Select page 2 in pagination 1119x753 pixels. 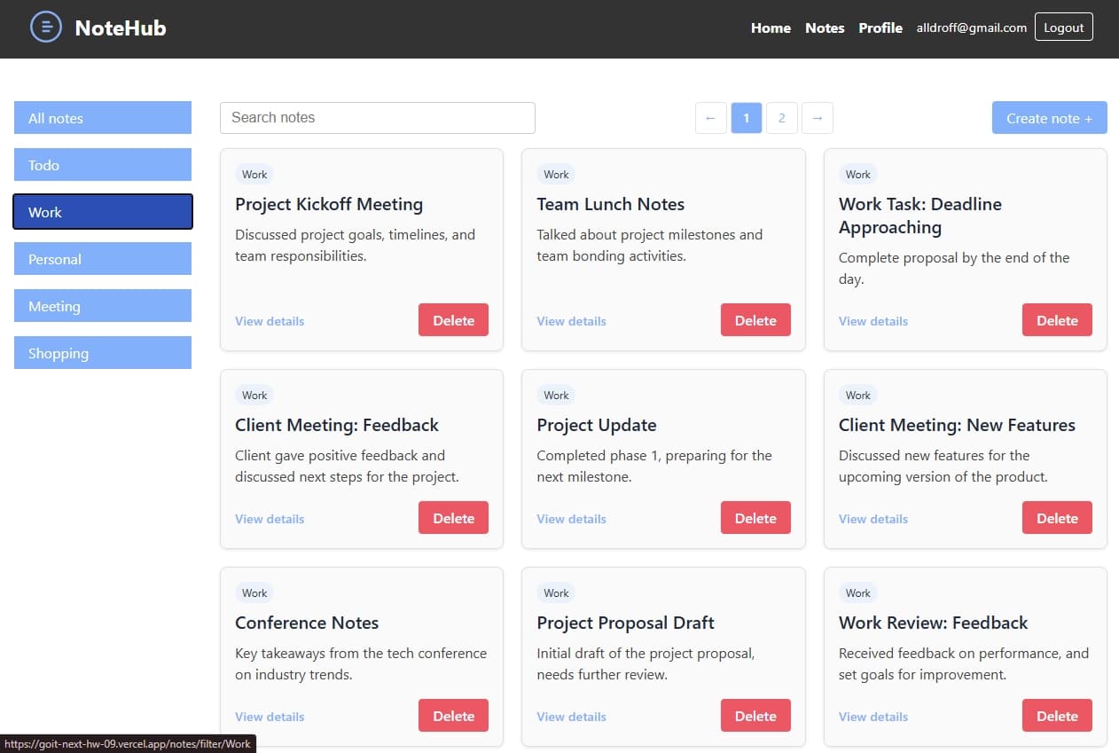782,118
